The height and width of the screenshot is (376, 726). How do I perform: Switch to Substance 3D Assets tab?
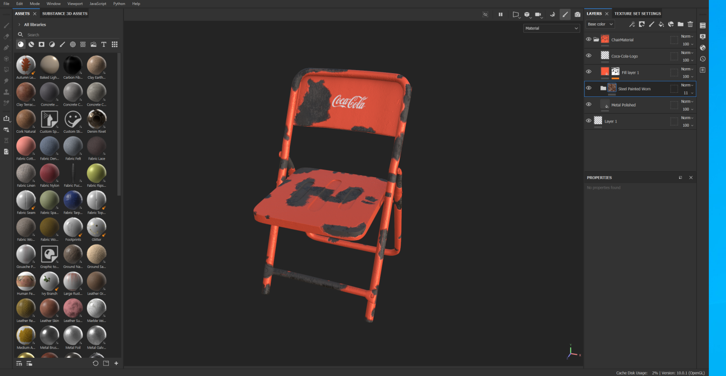pos(65,14)
